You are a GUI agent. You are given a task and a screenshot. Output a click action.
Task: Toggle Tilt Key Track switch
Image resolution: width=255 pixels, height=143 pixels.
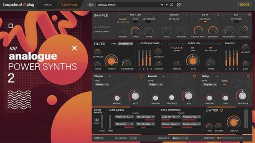pos(236,21)
